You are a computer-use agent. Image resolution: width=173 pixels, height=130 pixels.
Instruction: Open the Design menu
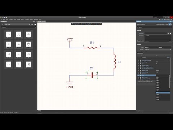(18, 19)
